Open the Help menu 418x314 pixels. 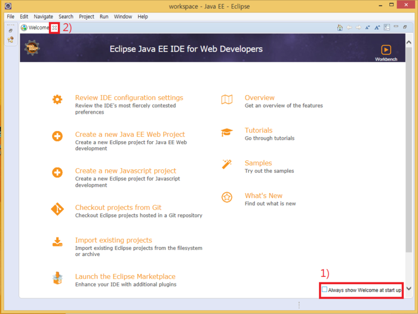click(x=143, y=17)
